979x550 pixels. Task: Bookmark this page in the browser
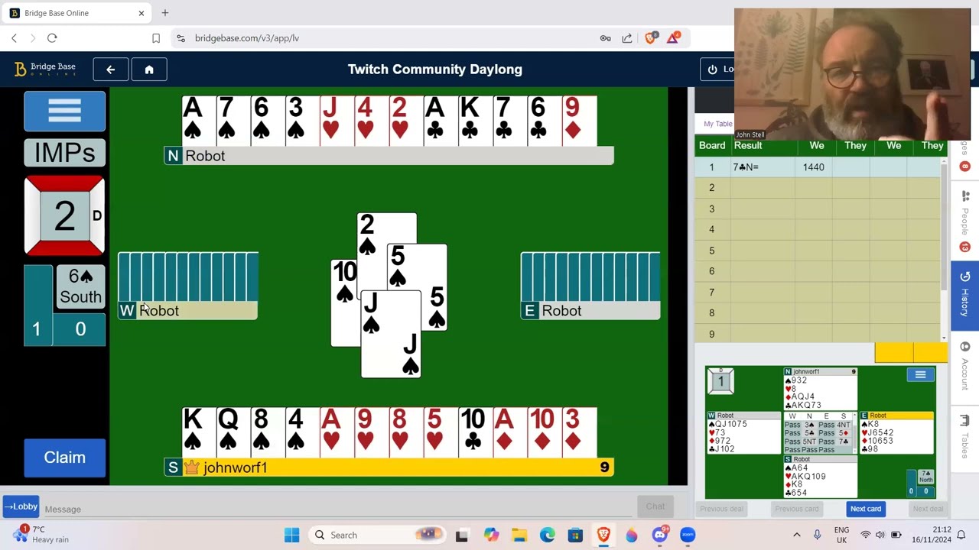coord(156,38)
